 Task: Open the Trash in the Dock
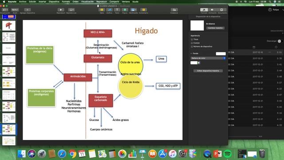point(262,154)
